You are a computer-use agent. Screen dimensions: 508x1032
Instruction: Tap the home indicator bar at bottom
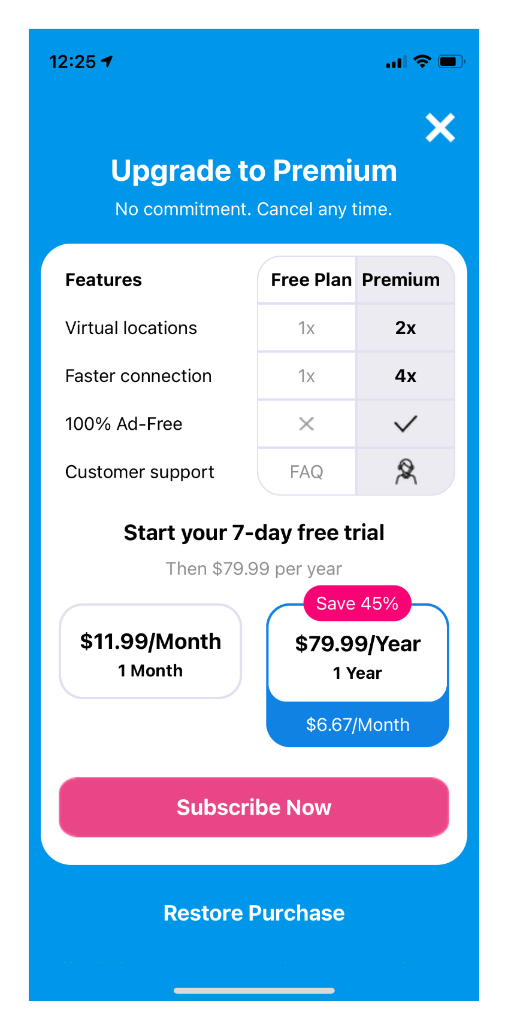[254, 991]
